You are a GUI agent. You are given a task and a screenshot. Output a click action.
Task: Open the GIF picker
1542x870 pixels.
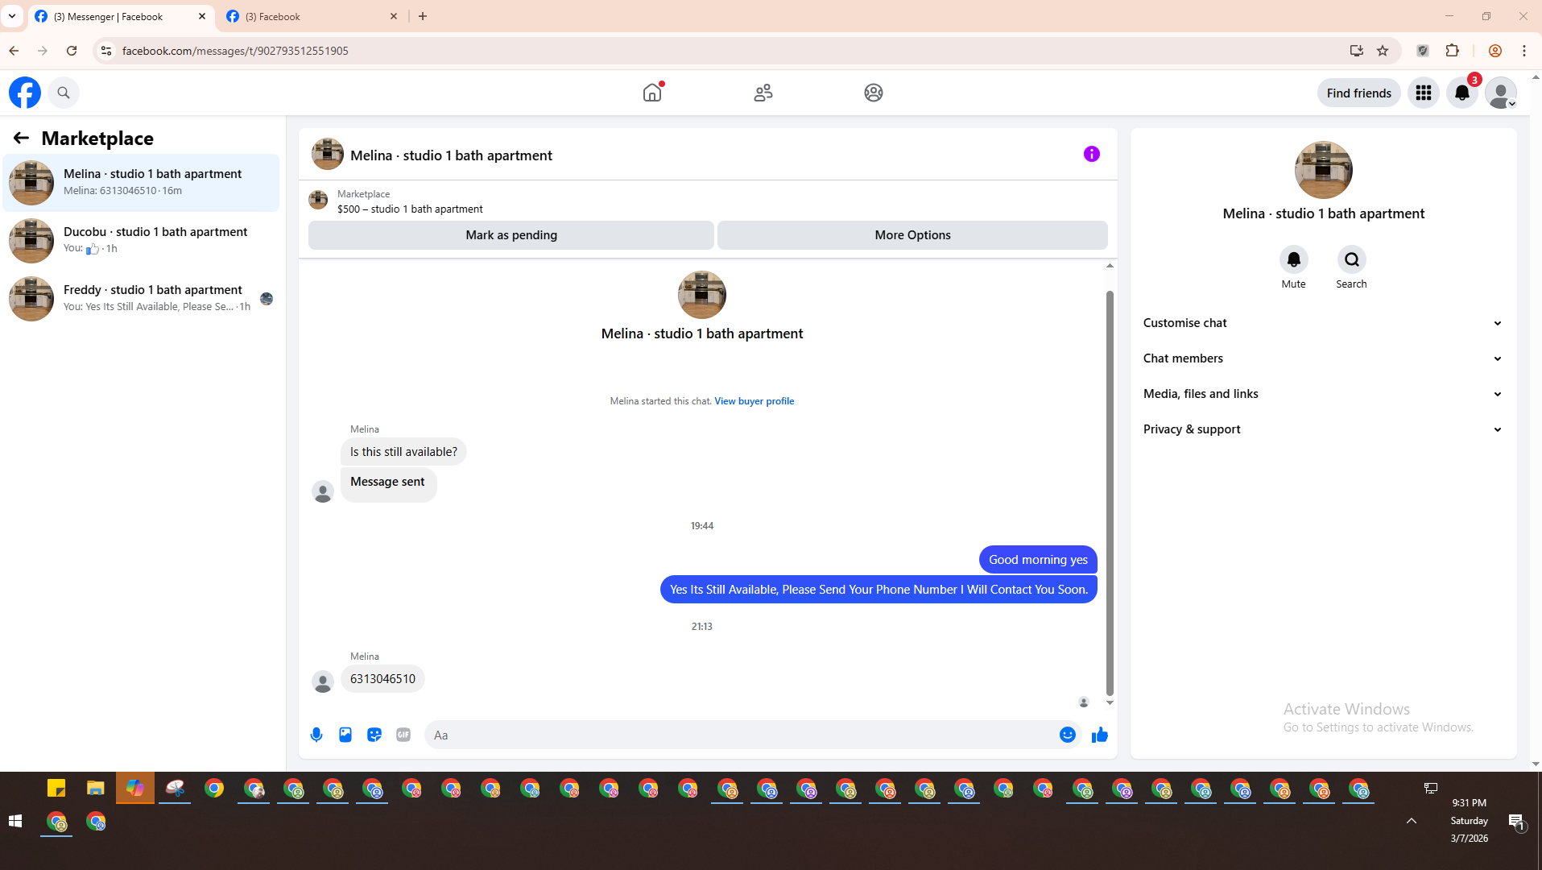pos(403,735)
